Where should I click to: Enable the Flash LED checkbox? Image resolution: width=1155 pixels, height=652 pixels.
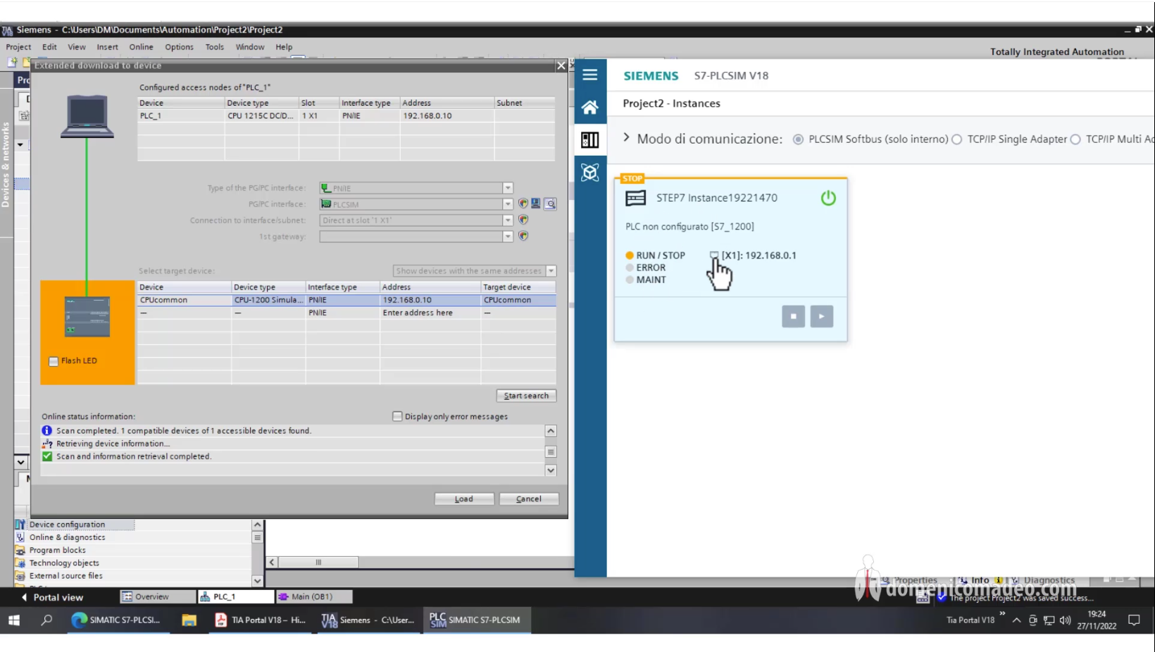pos(54,361)
